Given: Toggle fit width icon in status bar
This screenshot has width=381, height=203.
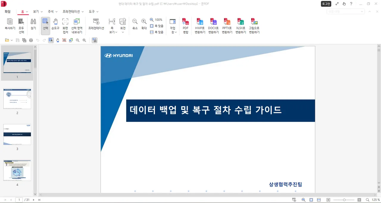Looking at the screenshot, I should tap(319, 200).
